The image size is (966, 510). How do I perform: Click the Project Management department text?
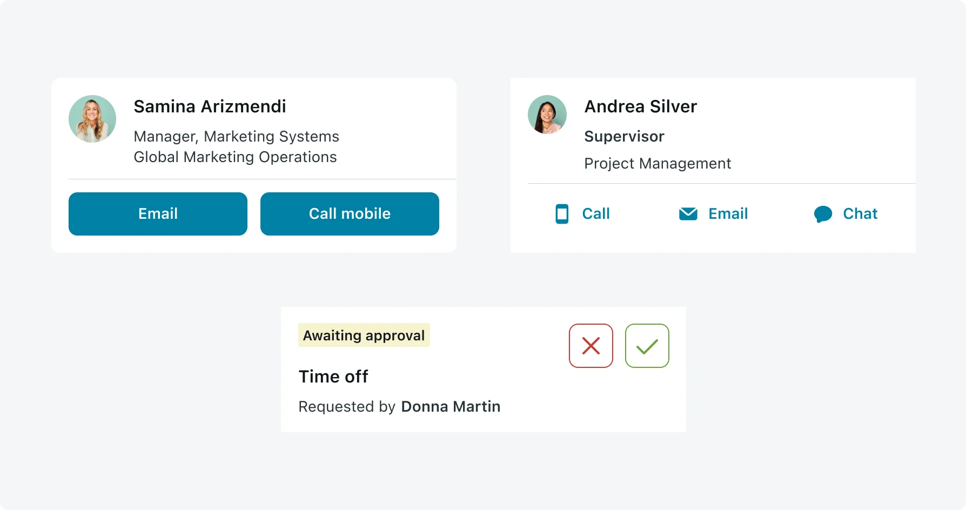coord(657,163)
